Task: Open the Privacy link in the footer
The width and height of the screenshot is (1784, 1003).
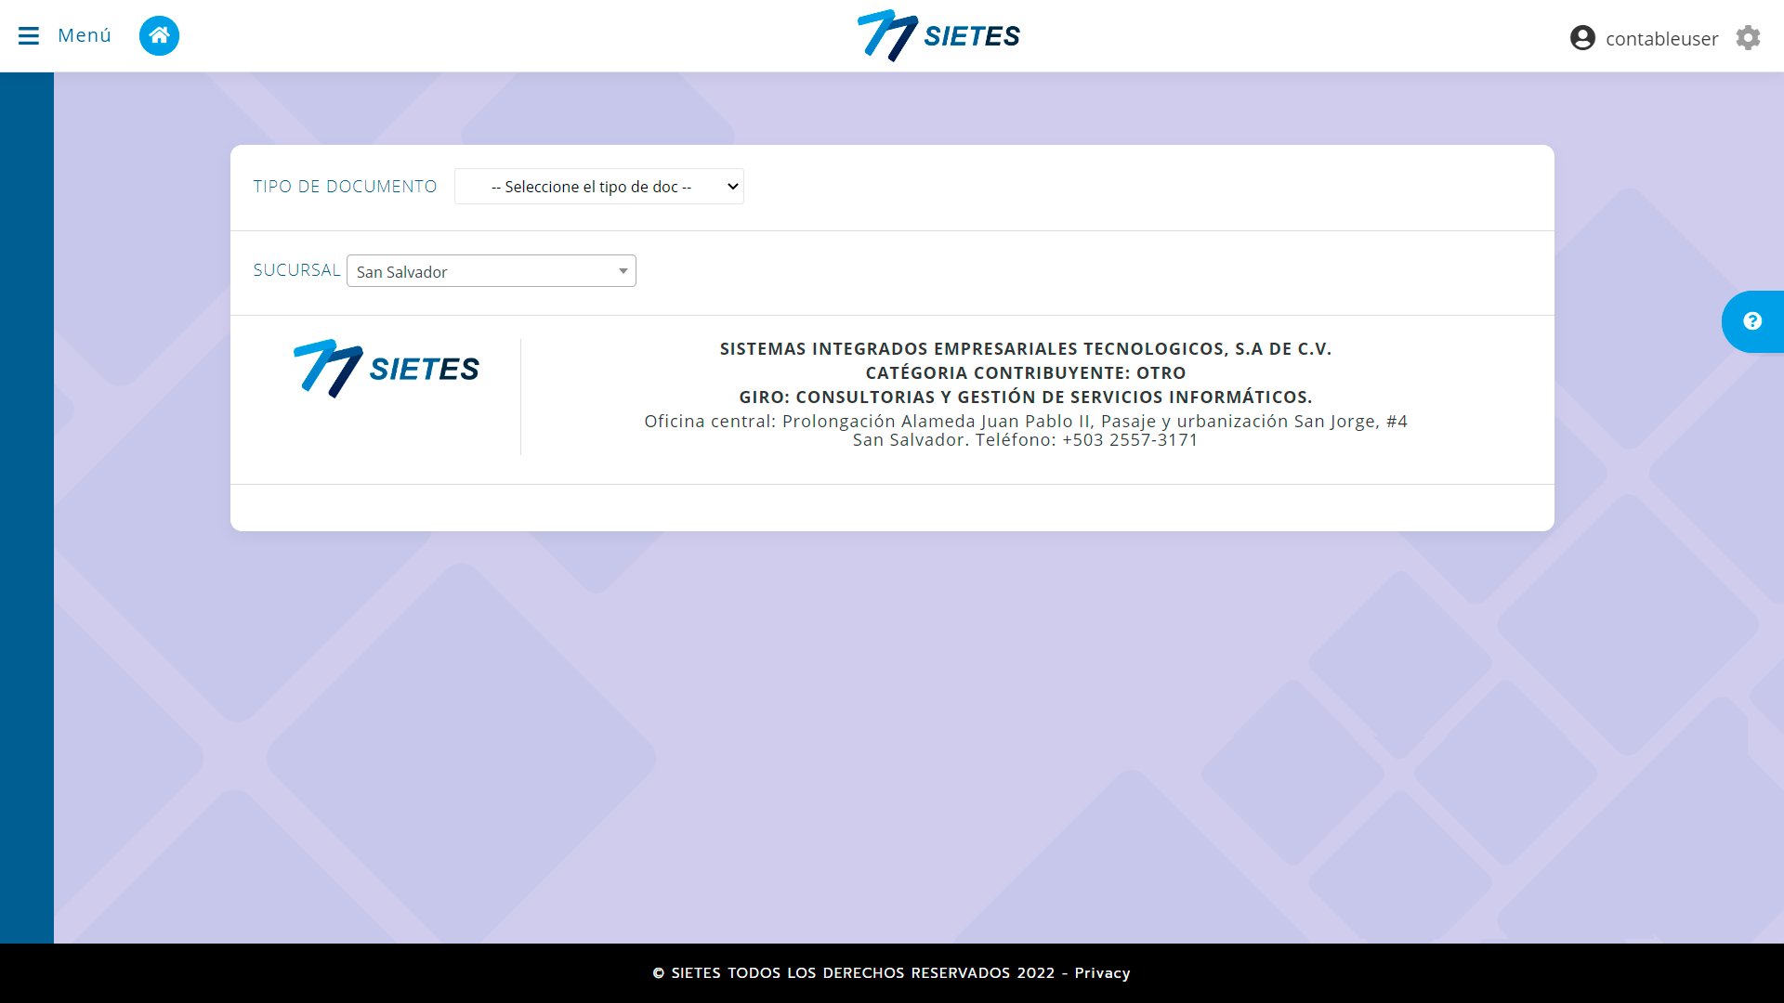Action: point(1102,972)
